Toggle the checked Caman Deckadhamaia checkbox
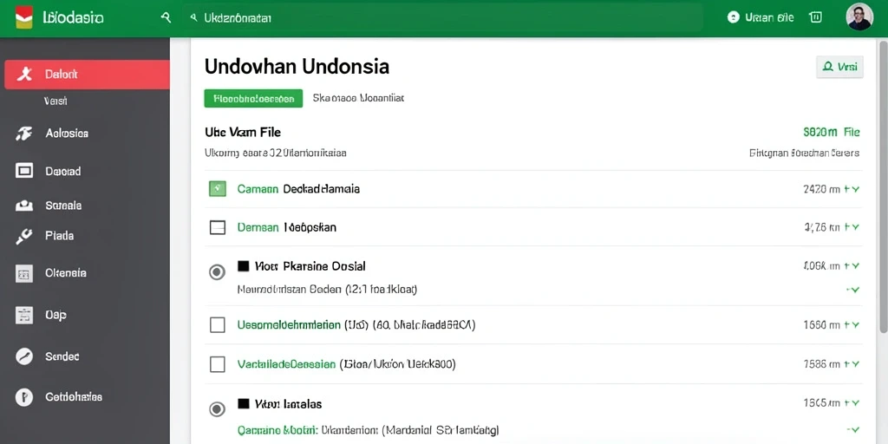Viewport: 888px width, 444px height. tap(218, 188)
